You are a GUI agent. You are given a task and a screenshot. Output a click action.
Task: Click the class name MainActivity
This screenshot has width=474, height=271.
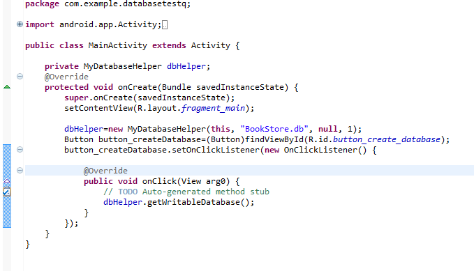click(117, 45)
